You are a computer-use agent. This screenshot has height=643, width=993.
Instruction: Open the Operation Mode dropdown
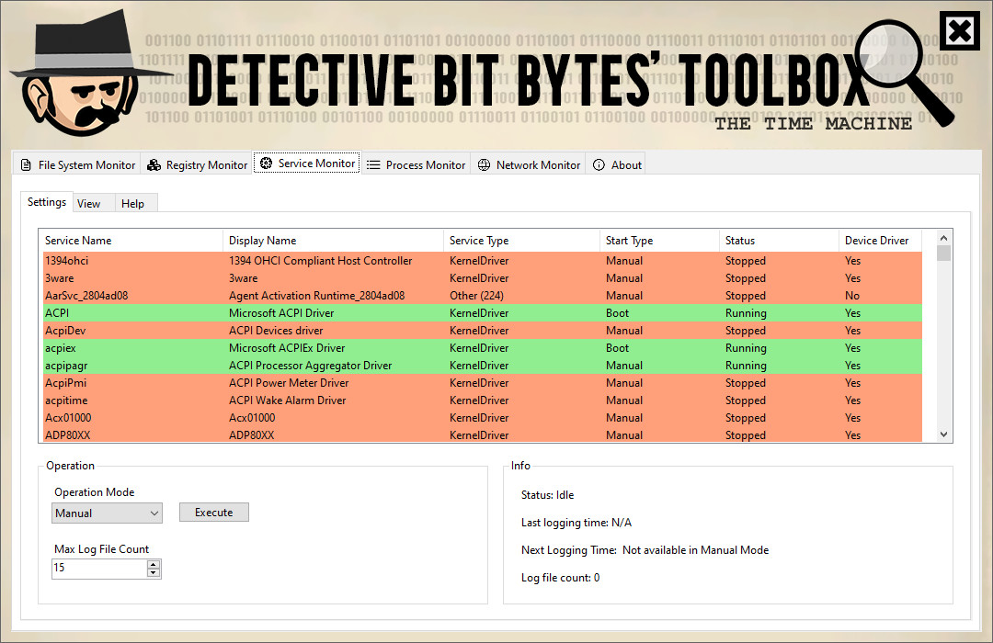(107, 513)
